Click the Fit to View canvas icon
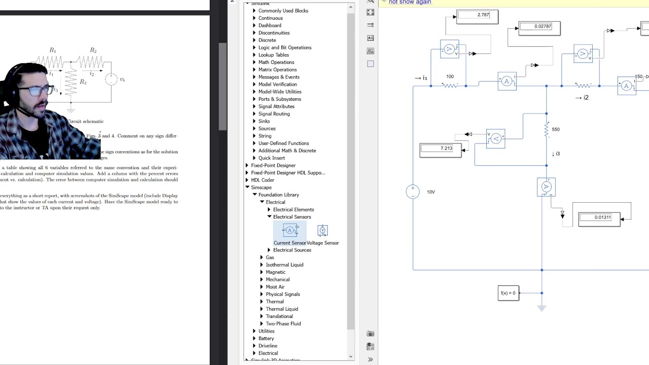Screen dimensions: 649x365 pyautogui.click(x=370, y=12)
